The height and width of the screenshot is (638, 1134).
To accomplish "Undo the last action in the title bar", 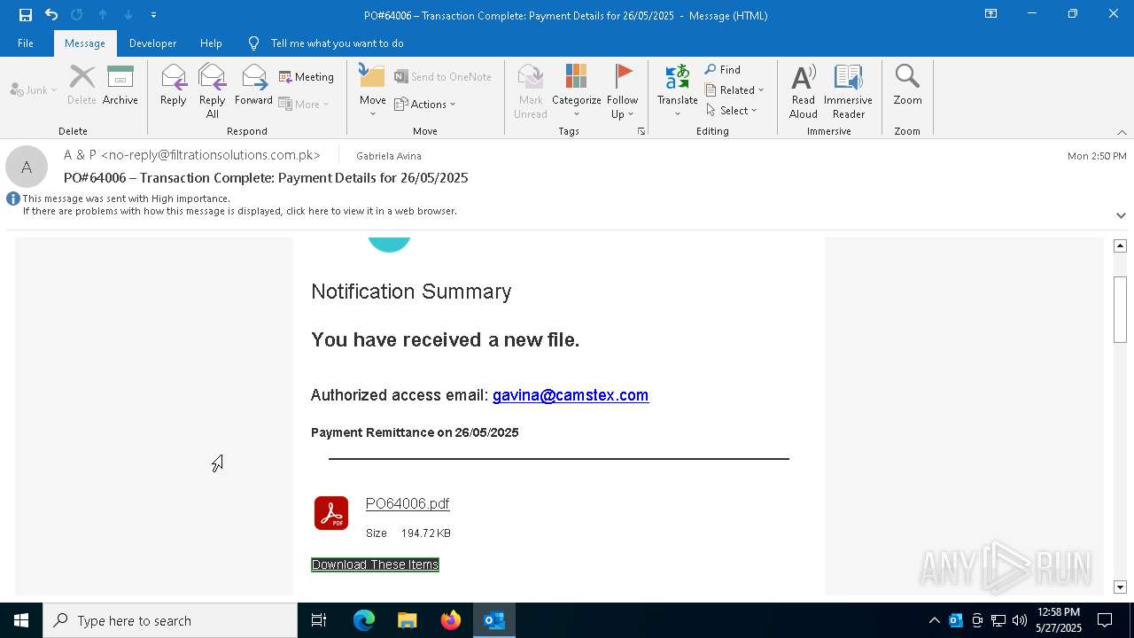I will click(x=51, y=15).
